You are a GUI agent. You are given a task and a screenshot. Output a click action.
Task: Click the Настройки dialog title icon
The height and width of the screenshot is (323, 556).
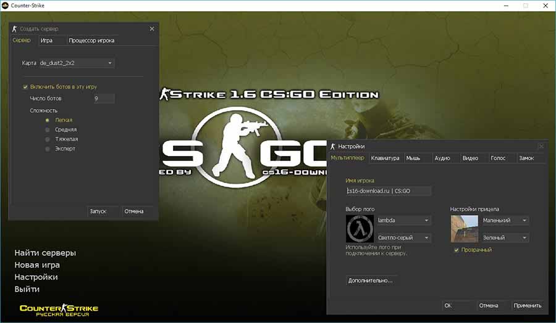click(332, 146)
